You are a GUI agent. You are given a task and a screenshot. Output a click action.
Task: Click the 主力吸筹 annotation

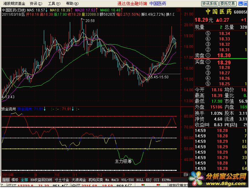(x=123, y=161)
